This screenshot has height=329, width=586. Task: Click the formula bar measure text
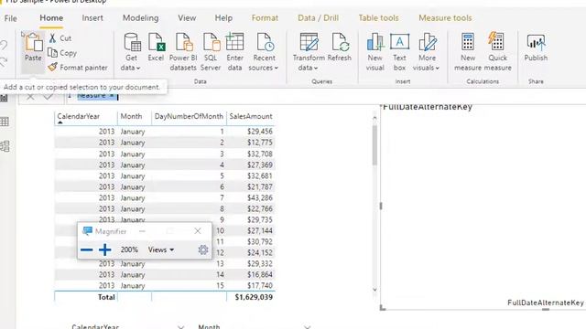[96, 96]
